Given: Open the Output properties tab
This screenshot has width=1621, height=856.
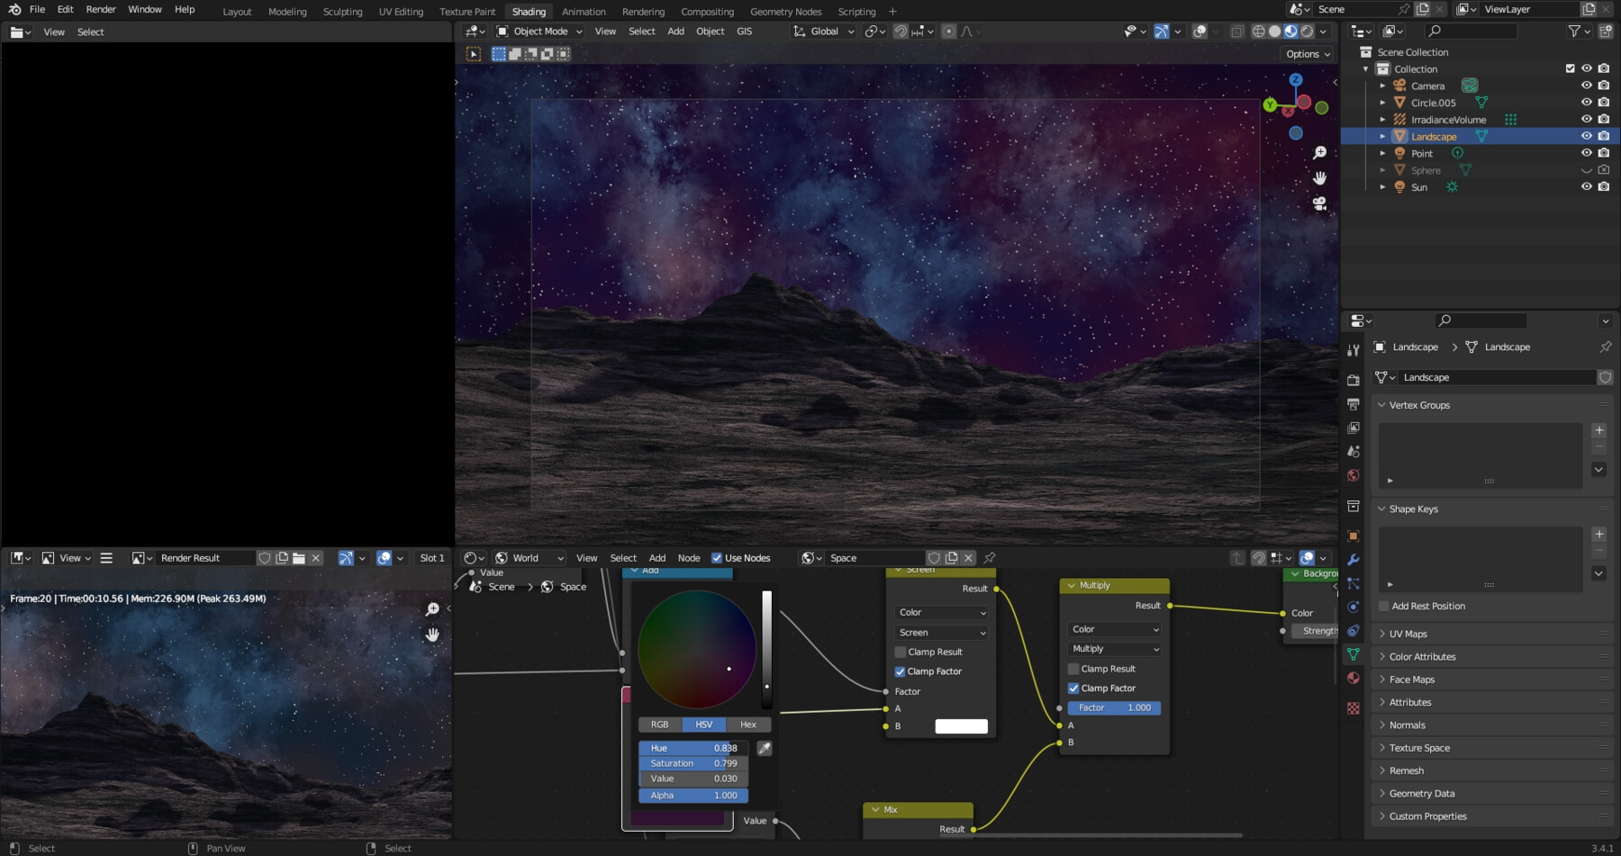Looking at the screenshot, I should click(x=1353, y=404).
